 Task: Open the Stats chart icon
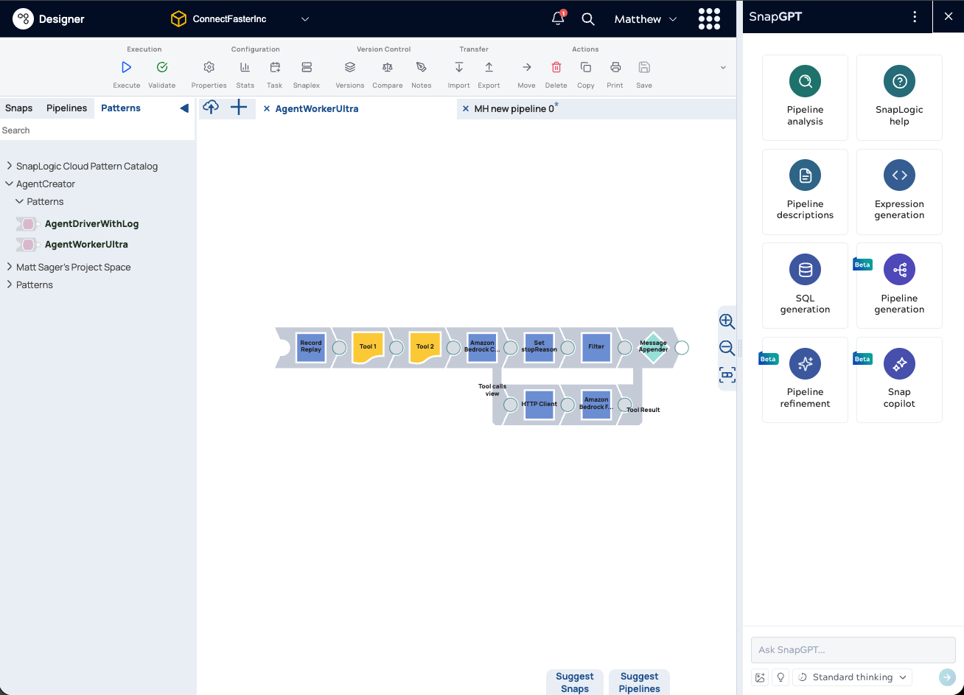[245, 67]
